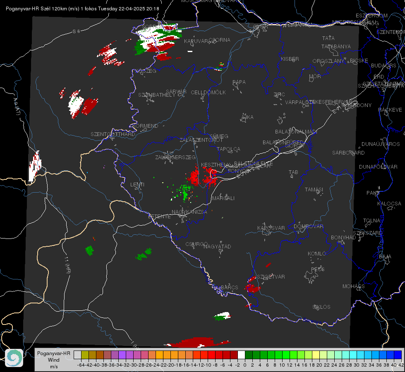405x372 pixels.
Task: Click the KAPUVÁR city label
Action: [x=196, y=41]
